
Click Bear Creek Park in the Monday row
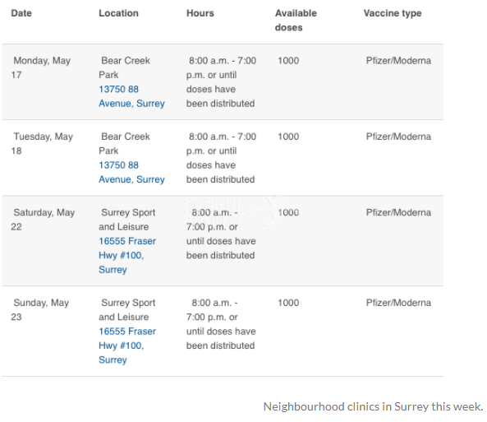(125, 67)
